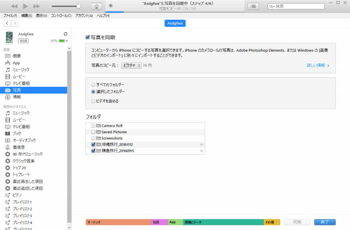The width and height of the screenshot is (350, 230).
Task: Go back with the left arrow
Action: 7,23
